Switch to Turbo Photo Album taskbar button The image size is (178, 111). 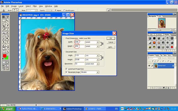point(28,109)
